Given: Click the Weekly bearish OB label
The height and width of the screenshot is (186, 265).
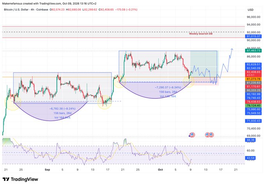Looking at the screenshot, I should (201, 34).
